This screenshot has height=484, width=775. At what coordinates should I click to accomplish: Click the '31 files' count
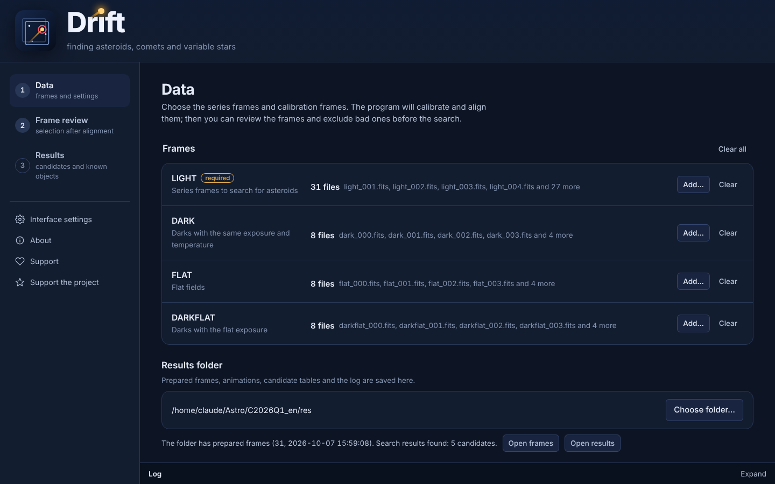coord(325,187)
